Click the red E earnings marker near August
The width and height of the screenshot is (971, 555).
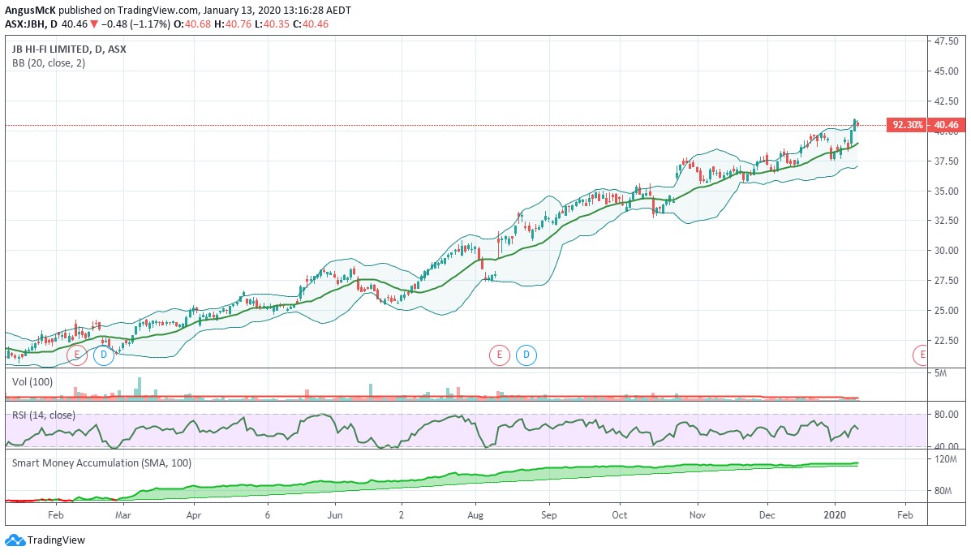click(x=499, y=355)
